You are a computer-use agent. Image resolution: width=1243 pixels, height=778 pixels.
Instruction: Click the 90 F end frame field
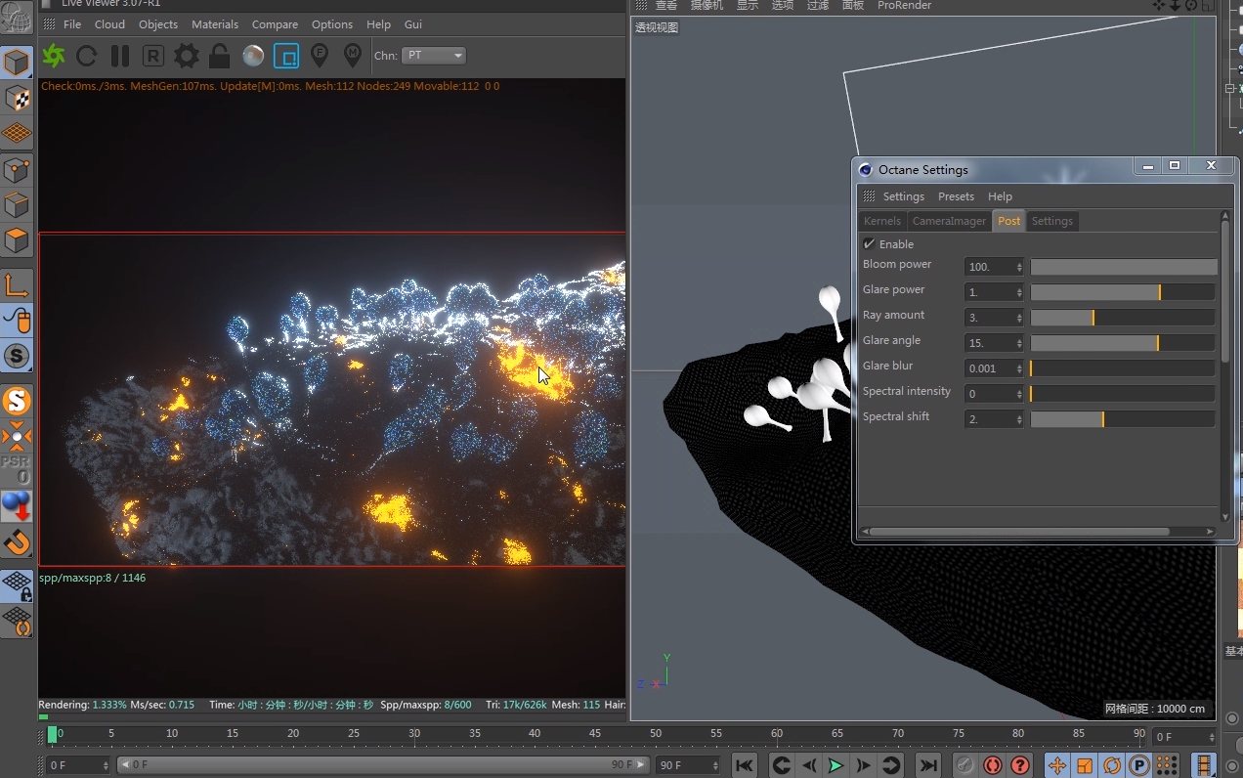point(688,765)
